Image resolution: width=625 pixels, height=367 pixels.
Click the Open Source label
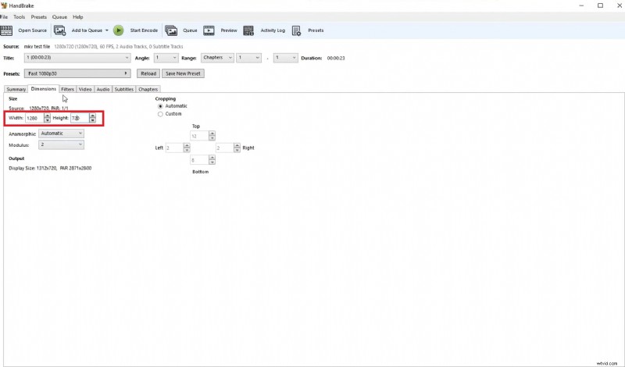tap(32, 30)
